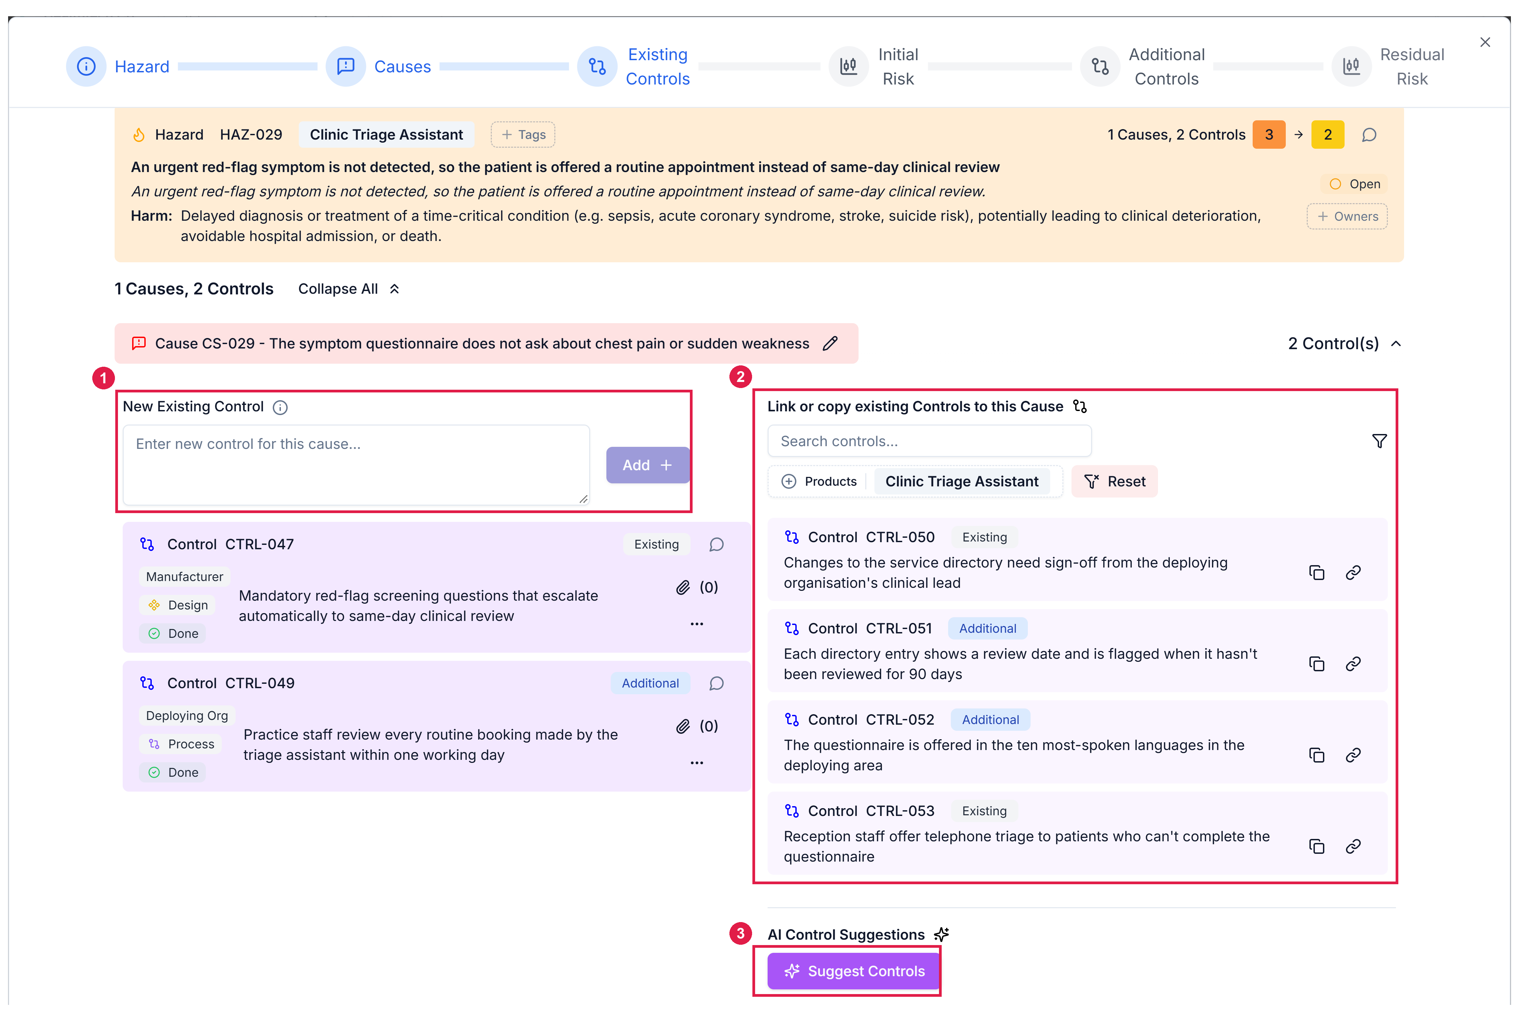The width and height of the screenshot is (1519, 1013).
Task: Go to the Residual Risk step
Action: pyautogui.click(x=1389, y=67)
